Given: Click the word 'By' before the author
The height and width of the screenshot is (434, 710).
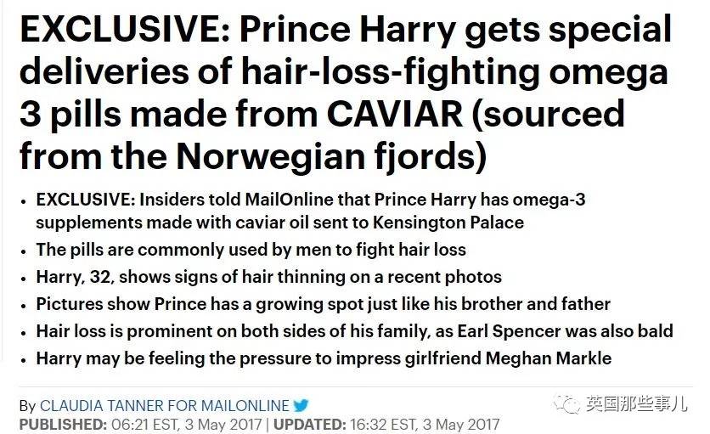Looking at the screenshot, I should (27, 406).
